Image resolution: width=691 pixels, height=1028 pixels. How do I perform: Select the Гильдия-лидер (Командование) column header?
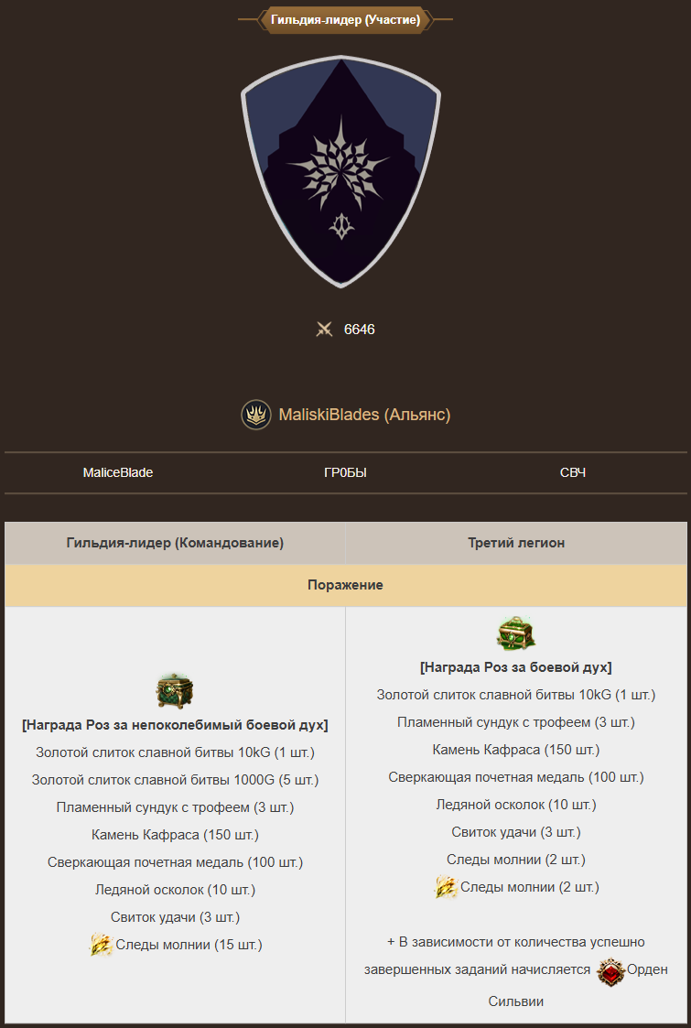[x=175, y=543]
